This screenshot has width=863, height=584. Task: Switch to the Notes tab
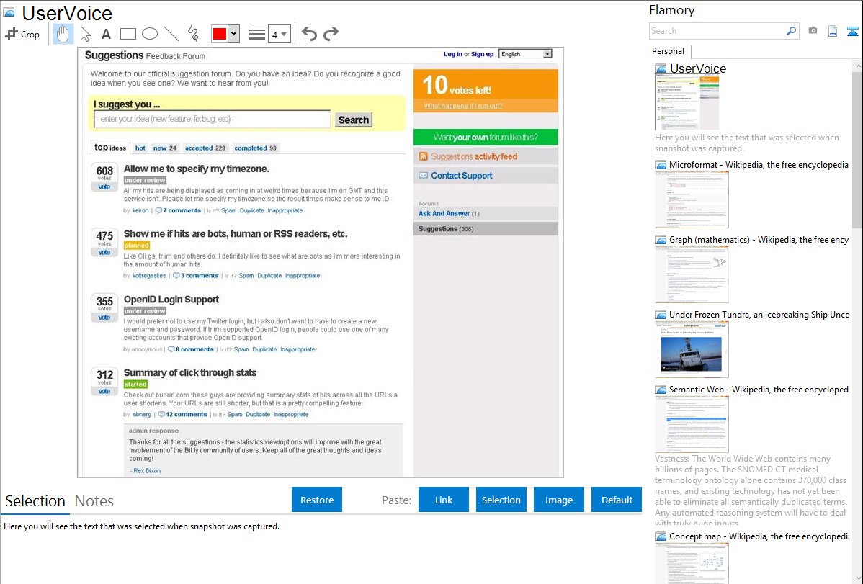(x=94, y=501)
